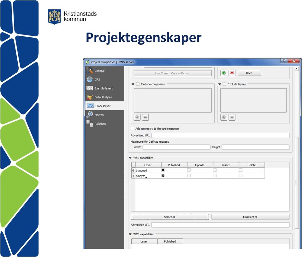This screenshot has width=303, height=258.
Task: Collapse the Exclude layers group
Action: tap(220, 84)
